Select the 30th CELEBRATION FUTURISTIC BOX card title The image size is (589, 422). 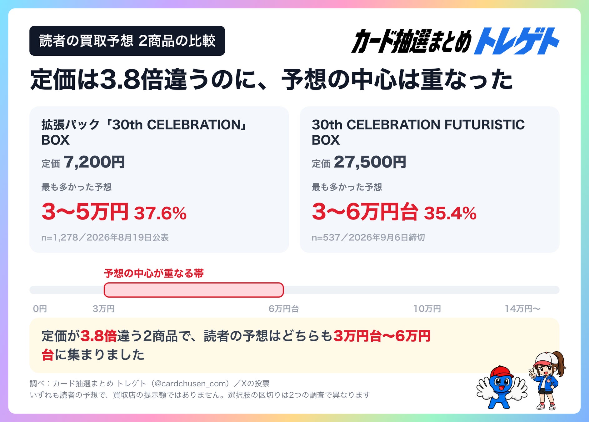click(418, 132)
